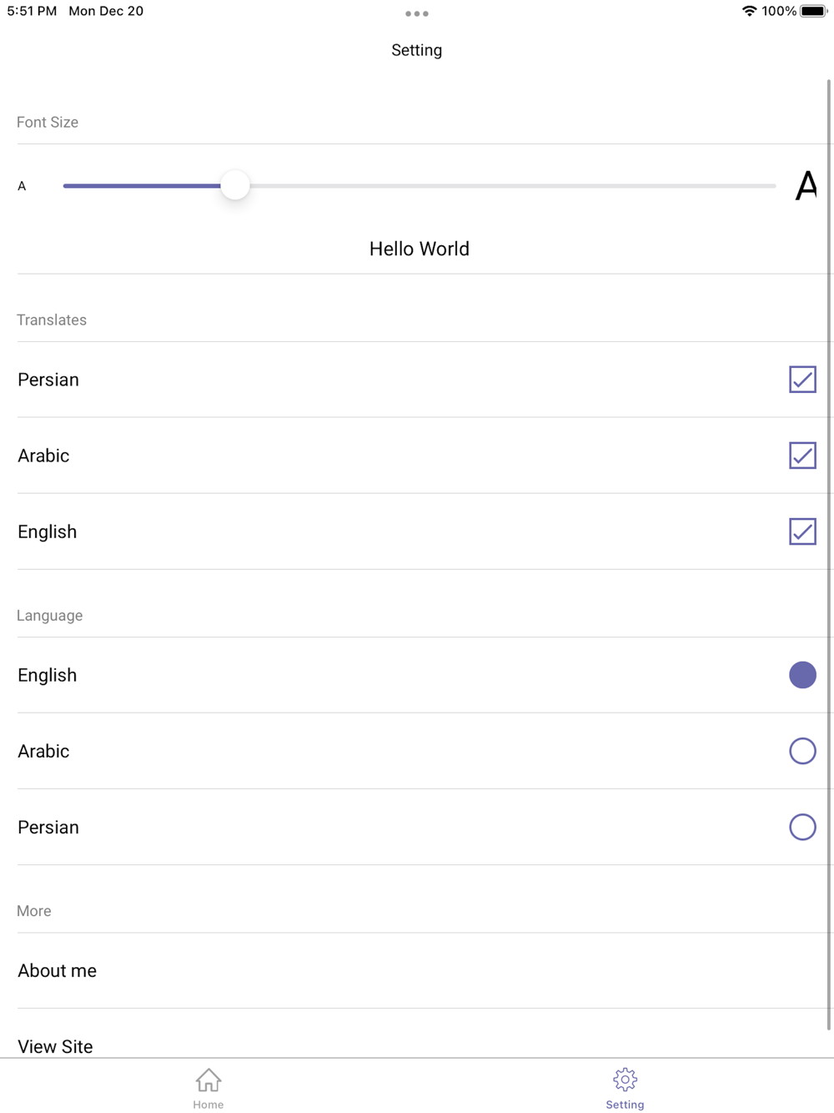
Task: Open the View Site link
Action: (x=55, y=1046)
